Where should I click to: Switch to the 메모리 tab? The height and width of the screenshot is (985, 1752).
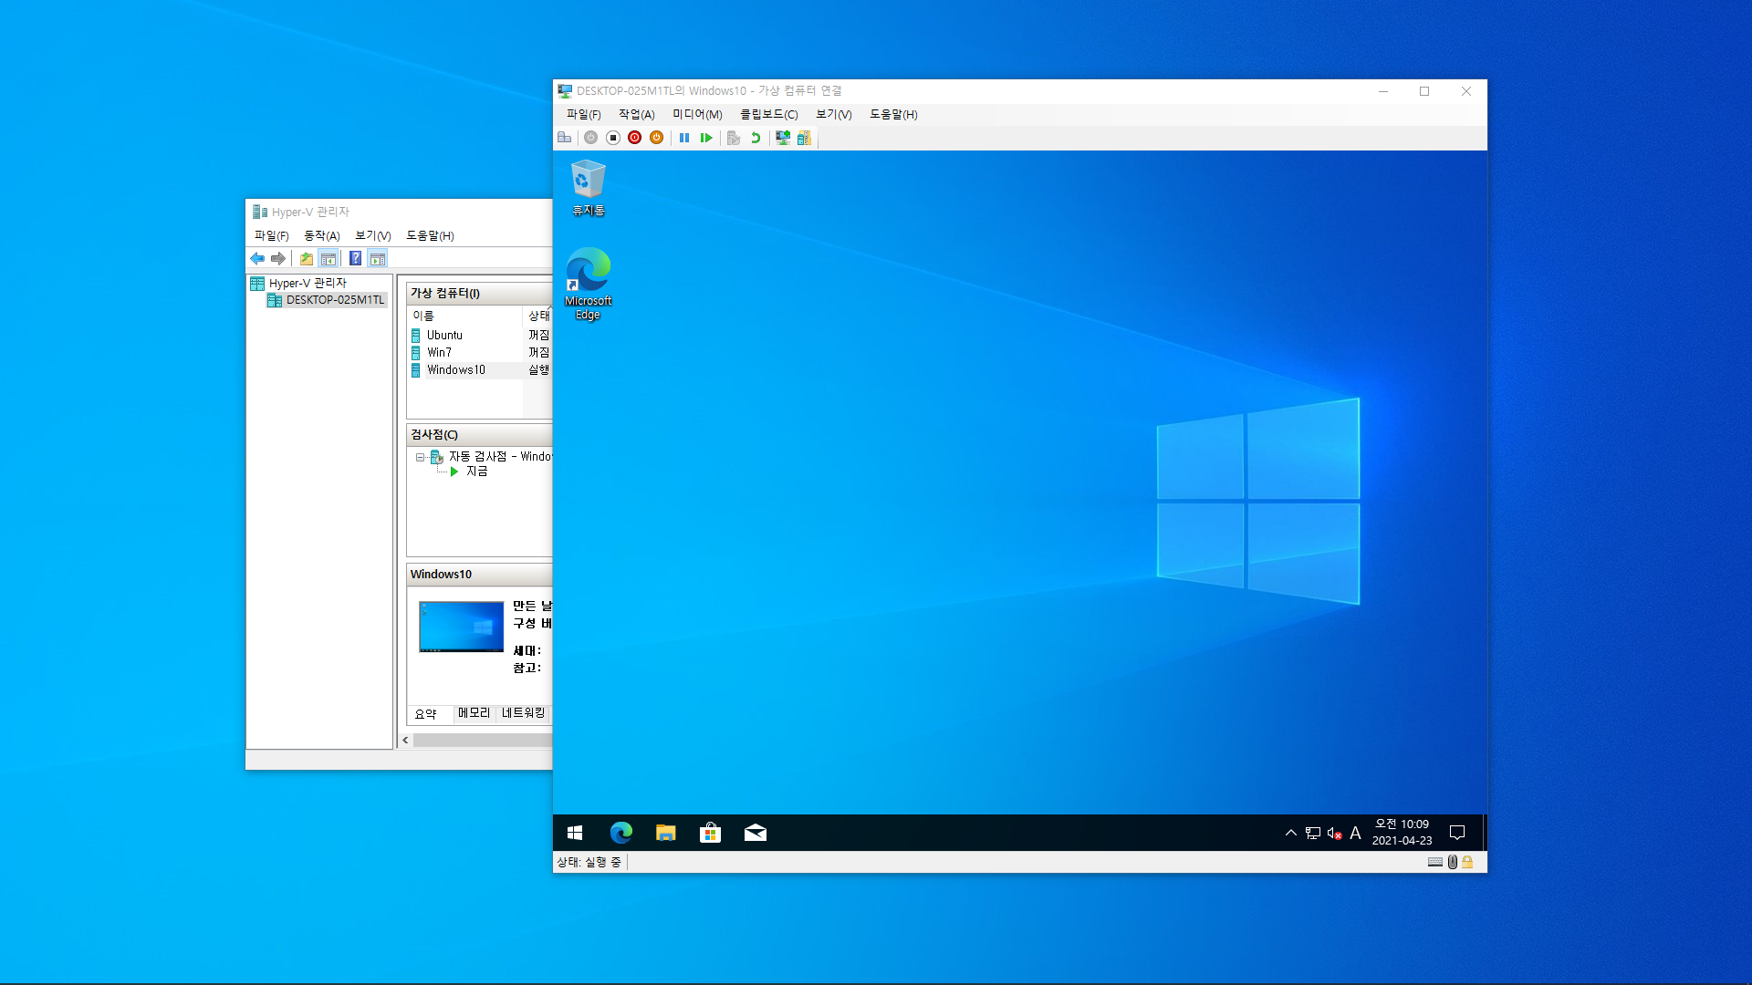coord(474,713)
